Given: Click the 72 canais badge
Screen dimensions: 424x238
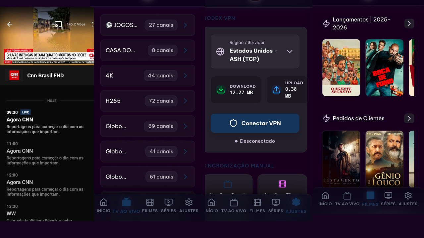Looking at the screenshot, I should tap(161, 101).
